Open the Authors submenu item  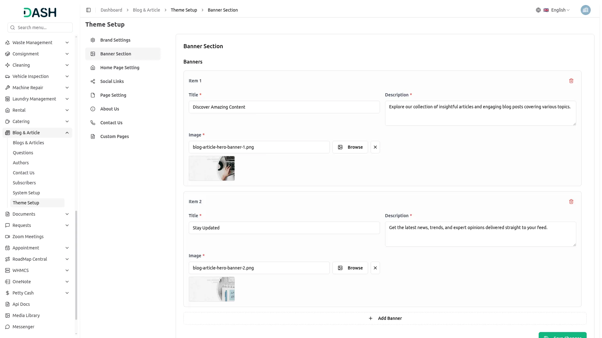[x=37, y=163]
